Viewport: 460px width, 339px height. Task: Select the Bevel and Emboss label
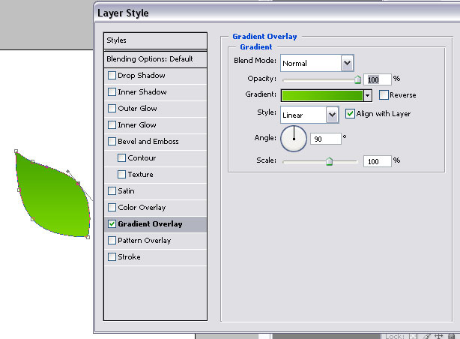click(148, 141)
